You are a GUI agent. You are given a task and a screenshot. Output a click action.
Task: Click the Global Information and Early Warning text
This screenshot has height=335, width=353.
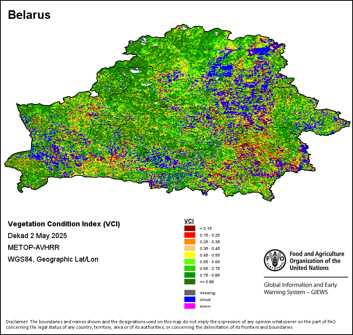(300, 288)
